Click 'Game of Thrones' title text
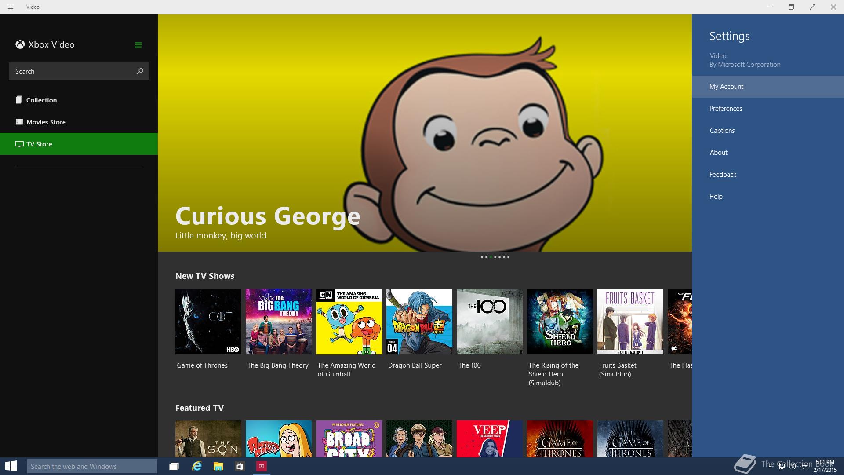This screenshot has width=844, height=475. coord(202,365)
